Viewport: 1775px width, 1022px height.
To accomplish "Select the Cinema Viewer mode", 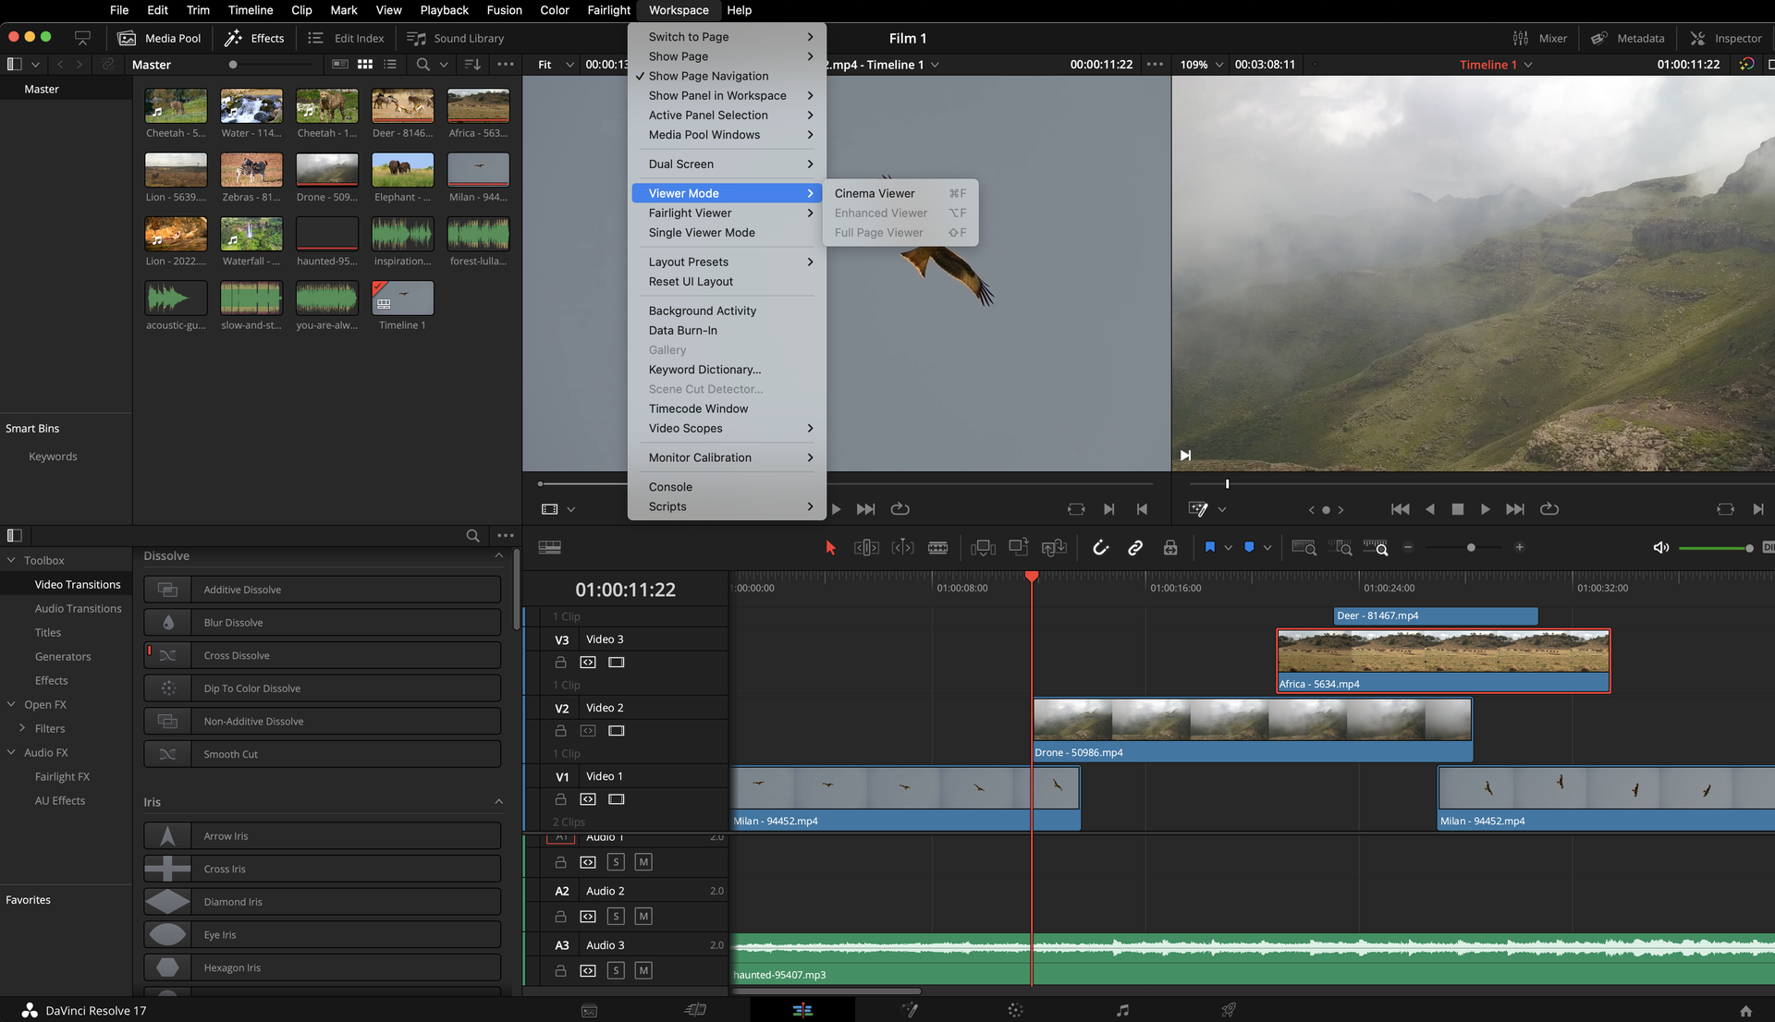I will [874, 192].
